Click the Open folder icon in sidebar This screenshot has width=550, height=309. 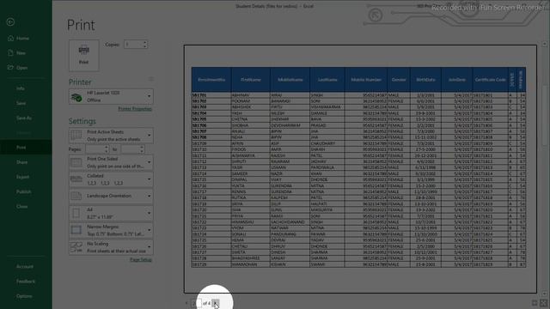(10, 67)
